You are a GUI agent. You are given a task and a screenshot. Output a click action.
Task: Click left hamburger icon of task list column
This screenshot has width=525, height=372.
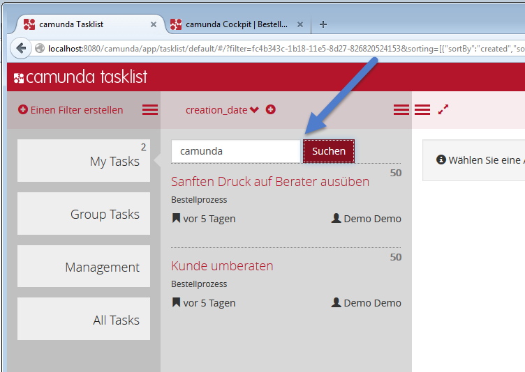401,109
